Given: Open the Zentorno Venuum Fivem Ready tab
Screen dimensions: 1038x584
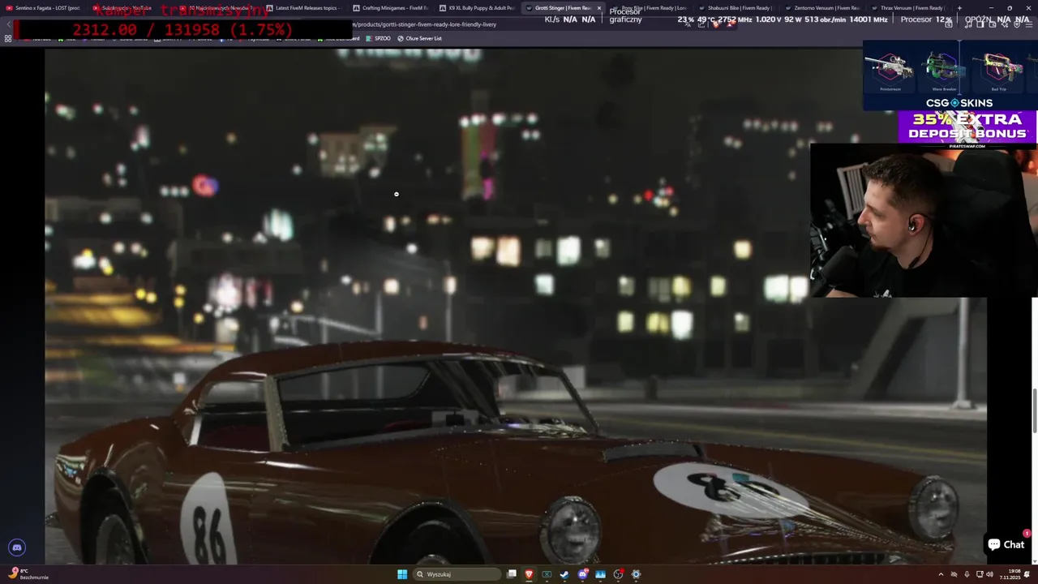Looking at the screenshot, I should coord(825,8).
